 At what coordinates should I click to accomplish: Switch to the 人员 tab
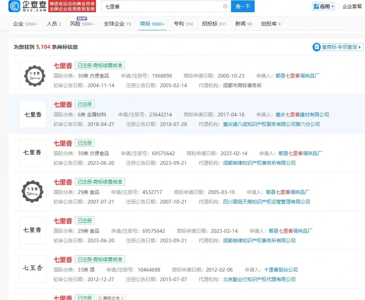point(54,24)
